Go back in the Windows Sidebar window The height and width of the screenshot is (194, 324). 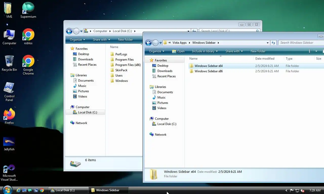tap(149, 43)
